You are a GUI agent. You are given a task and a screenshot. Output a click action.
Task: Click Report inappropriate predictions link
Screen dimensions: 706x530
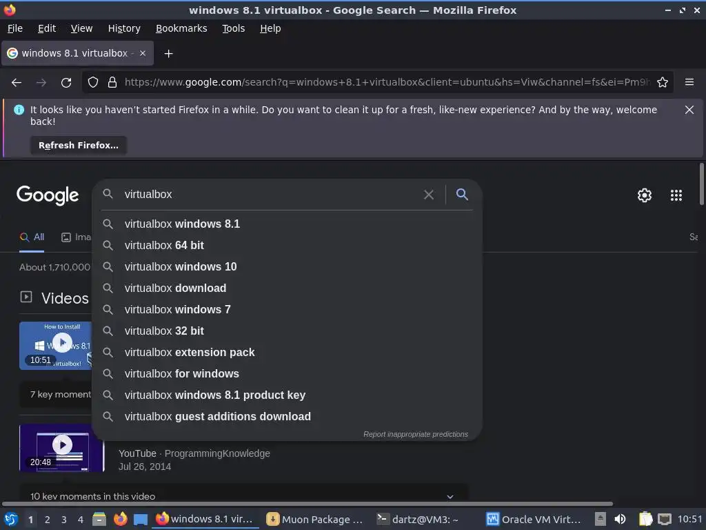click(x=416, y=435)
